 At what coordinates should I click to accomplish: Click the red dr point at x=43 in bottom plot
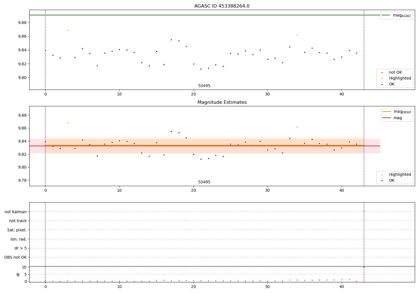click(x=364, y=267)
